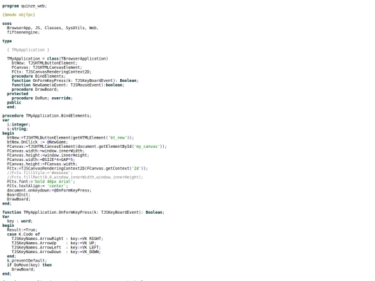Click the 'TJSKeyNames.ArrowLeft : key:=VK_LEFT;' line
The width and height of the screenshot is (375, 281).
56,247
